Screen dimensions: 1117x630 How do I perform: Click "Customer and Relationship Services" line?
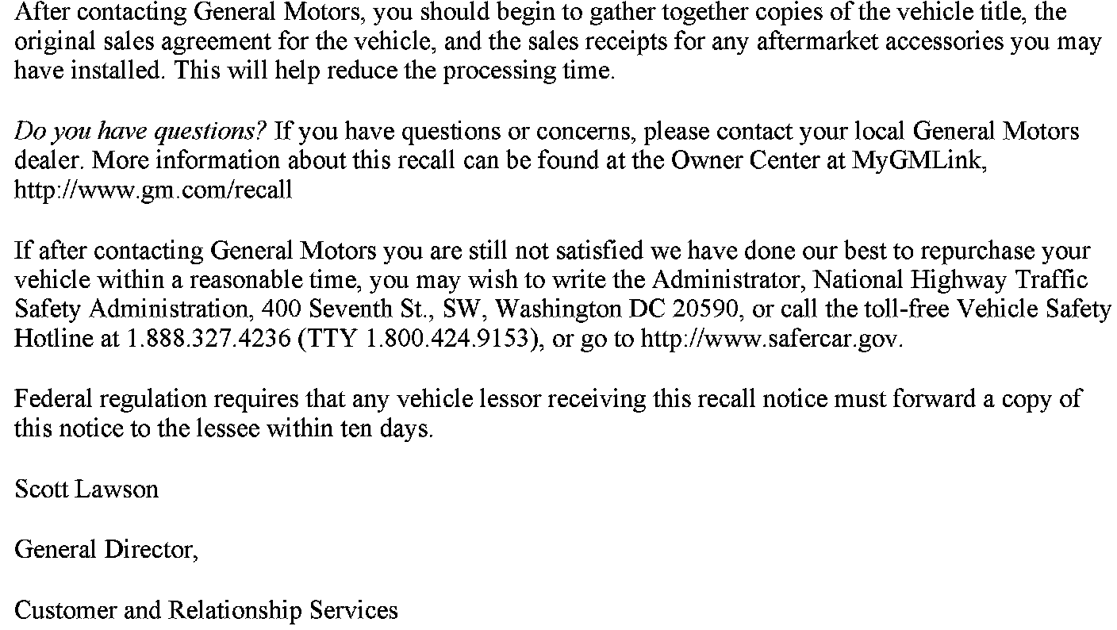206,609
